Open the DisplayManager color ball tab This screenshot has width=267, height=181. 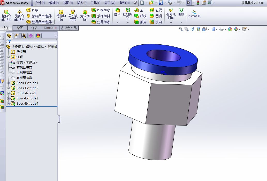[x=38, y=36]
